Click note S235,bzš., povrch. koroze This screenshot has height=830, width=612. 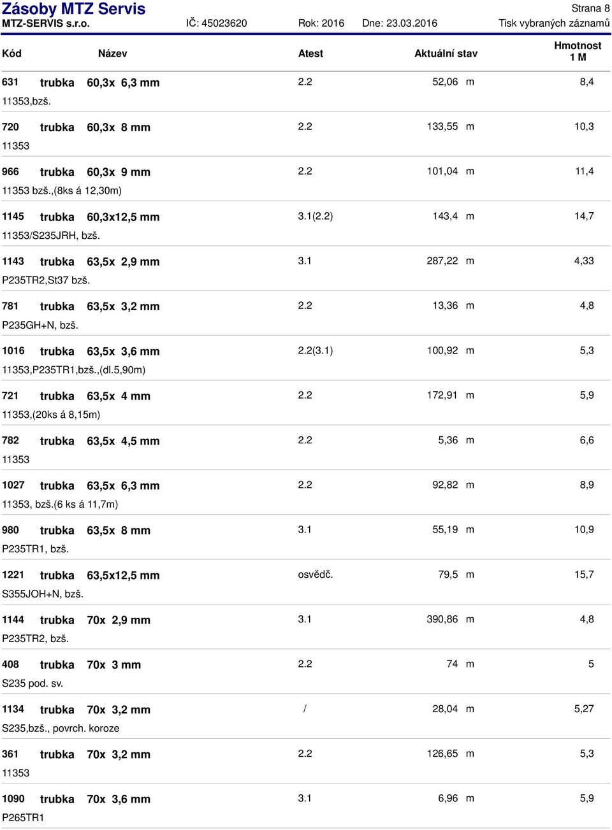(x=61, y=728)
